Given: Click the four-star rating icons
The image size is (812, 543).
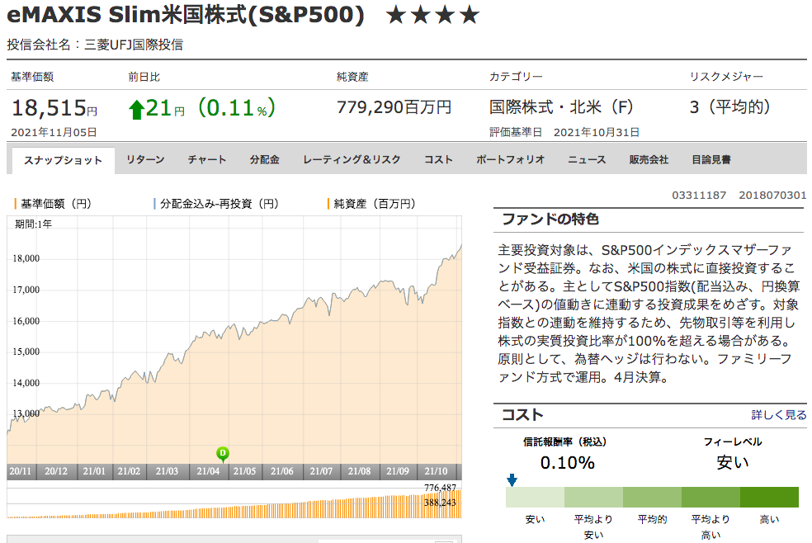Looking at the screenshot, I should pyautogui.click(x=432, y=15).
